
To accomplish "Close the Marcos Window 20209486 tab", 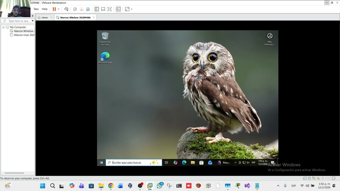I will [x=93, y=18].
